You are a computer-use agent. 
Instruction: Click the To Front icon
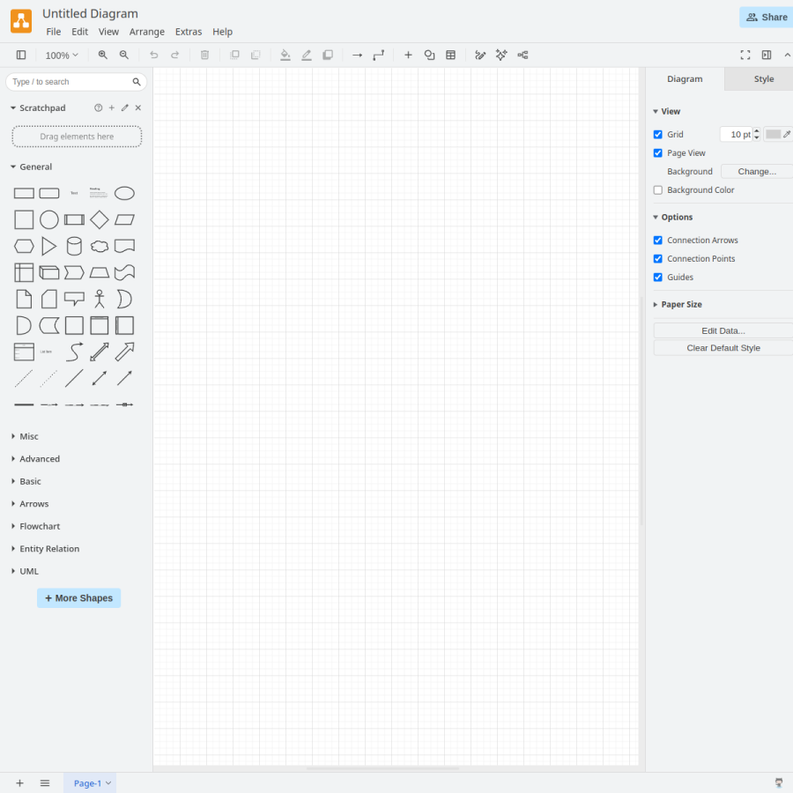tap(234, 56)
